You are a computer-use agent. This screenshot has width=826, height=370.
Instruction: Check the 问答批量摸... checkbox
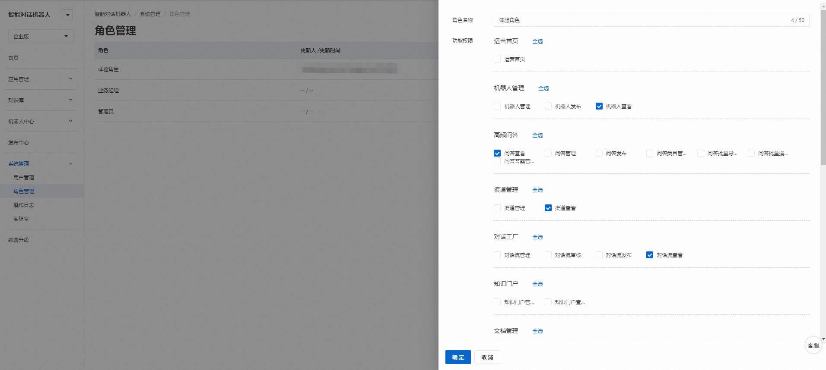[x=751, y=153]
